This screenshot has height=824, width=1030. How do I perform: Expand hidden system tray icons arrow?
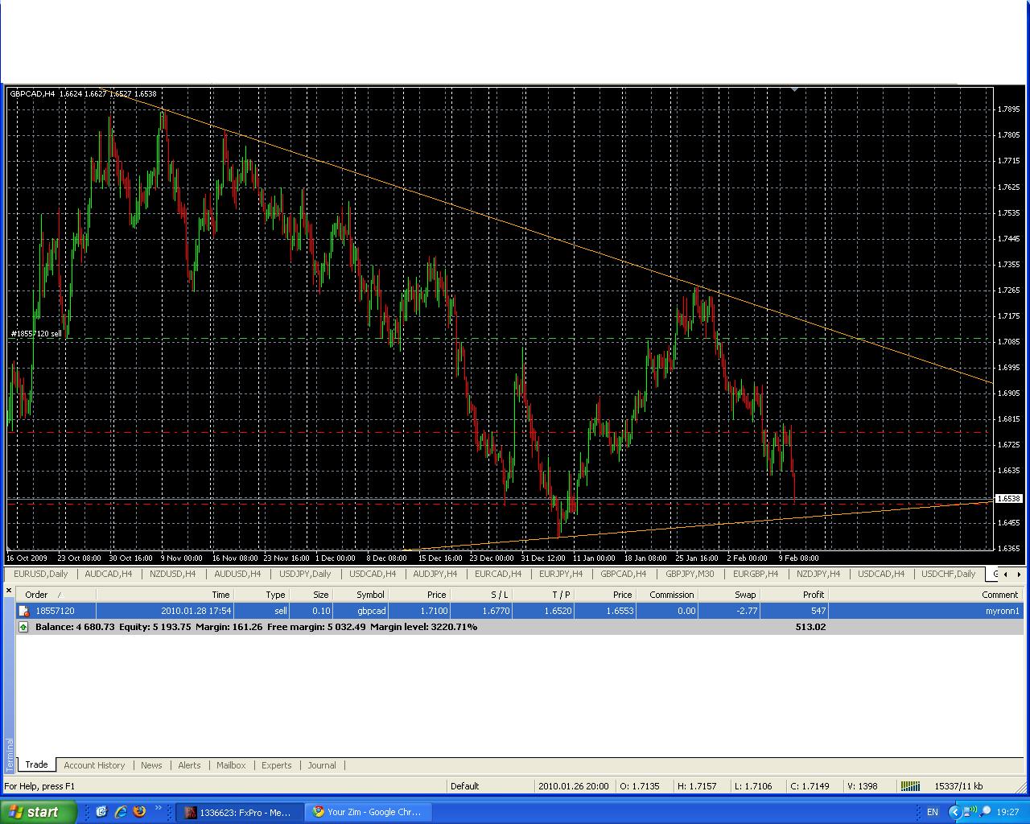[x=955, y=812]
